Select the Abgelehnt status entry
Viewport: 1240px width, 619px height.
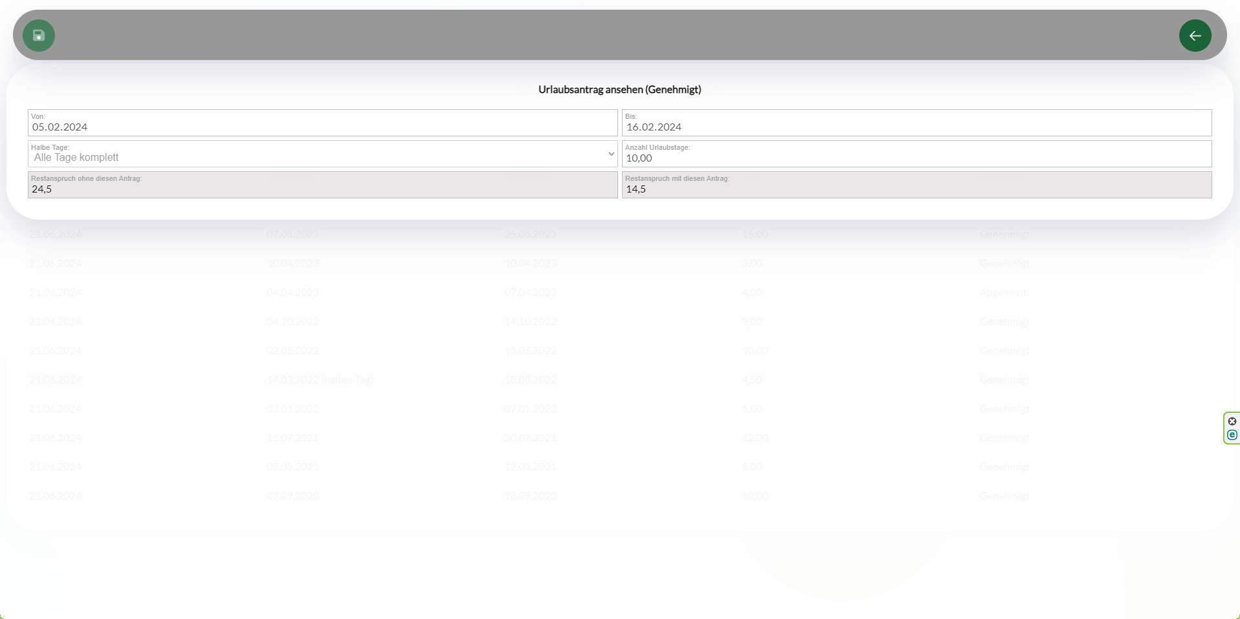pyautogui.click(x=1002, y=293)
